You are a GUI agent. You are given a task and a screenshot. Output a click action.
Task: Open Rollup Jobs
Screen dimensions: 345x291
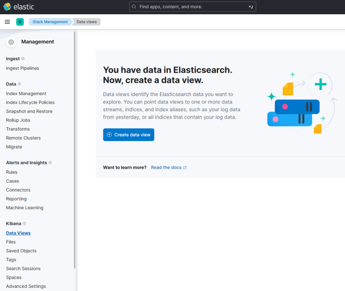(x=18, y=120)
